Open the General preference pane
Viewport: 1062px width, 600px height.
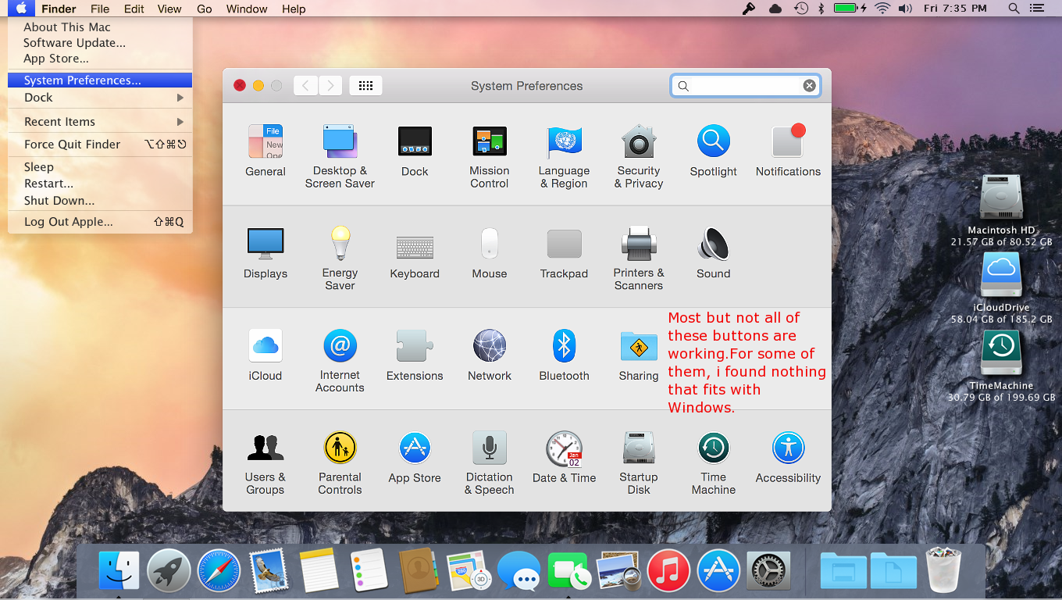pos(265,151)
